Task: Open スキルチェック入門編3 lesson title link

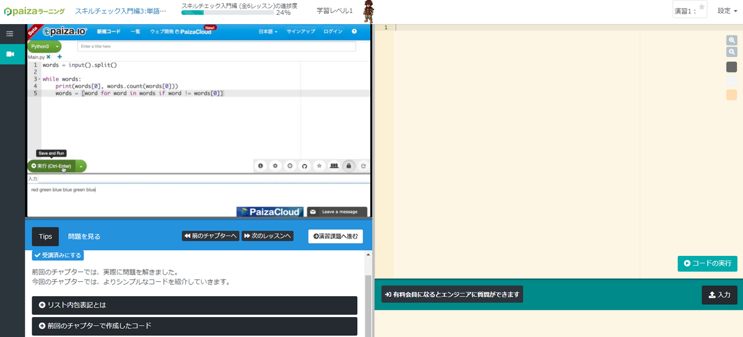Action: [x=121, y=11]
